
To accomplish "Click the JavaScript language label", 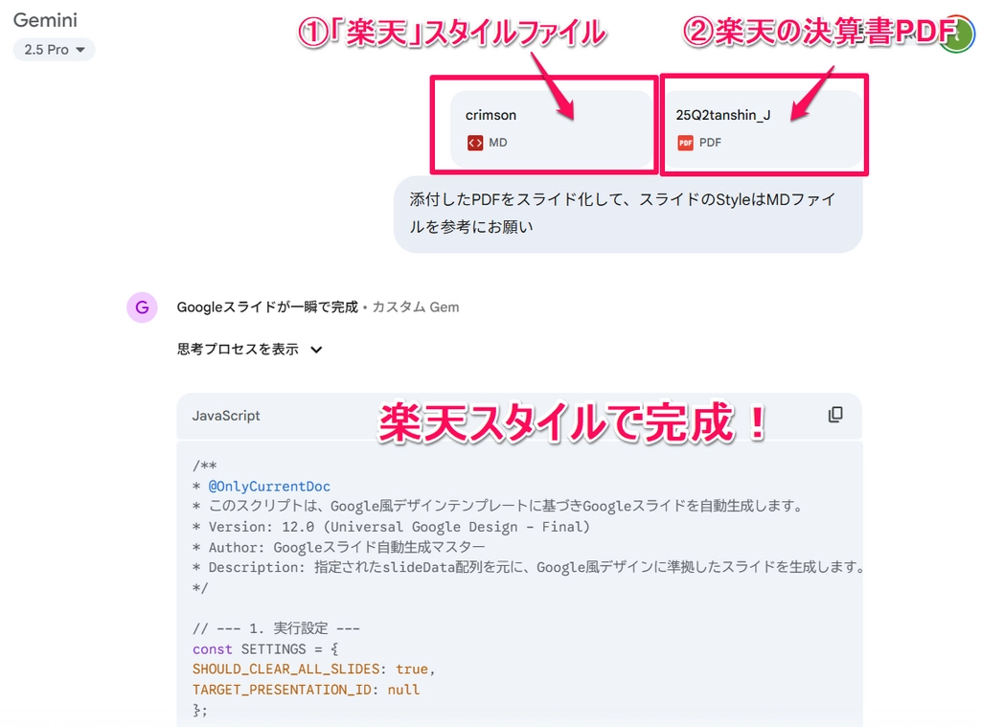I will click(x=226, y=416).
